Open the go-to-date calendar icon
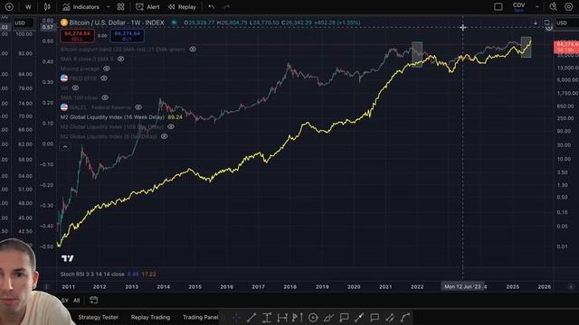Screen dimensions: 579x325 pyautogui.click(x=93, y=301)
